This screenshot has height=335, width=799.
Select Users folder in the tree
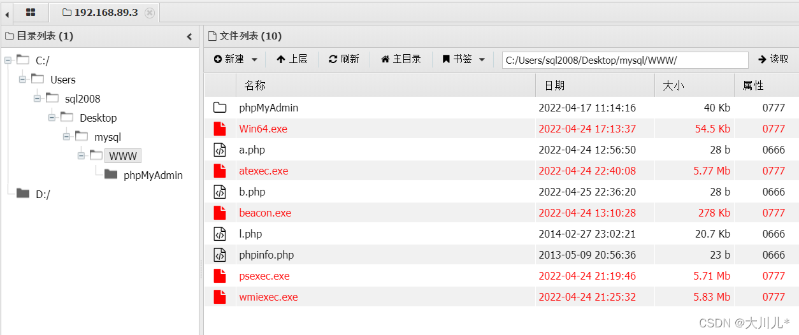(x=63, y=80)
